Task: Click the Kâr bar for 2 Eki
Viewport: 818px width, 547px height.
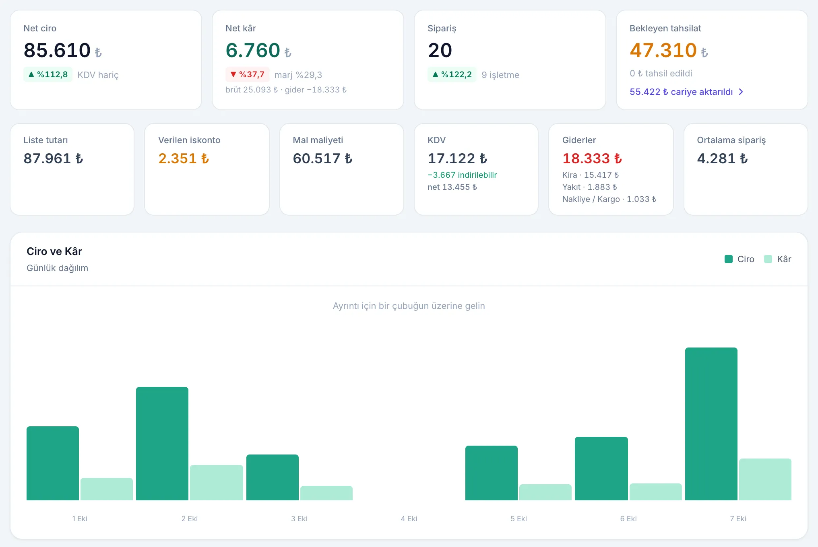Action: coord(217,483)
